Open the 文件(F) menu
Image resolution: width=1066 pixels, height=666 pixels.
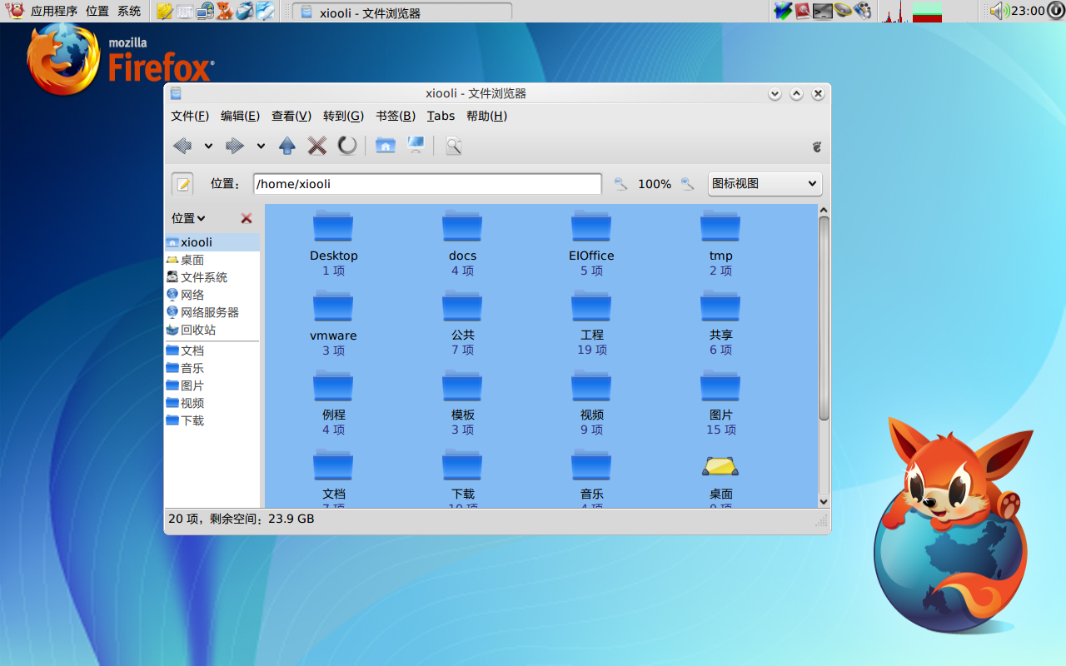[190, 116]
